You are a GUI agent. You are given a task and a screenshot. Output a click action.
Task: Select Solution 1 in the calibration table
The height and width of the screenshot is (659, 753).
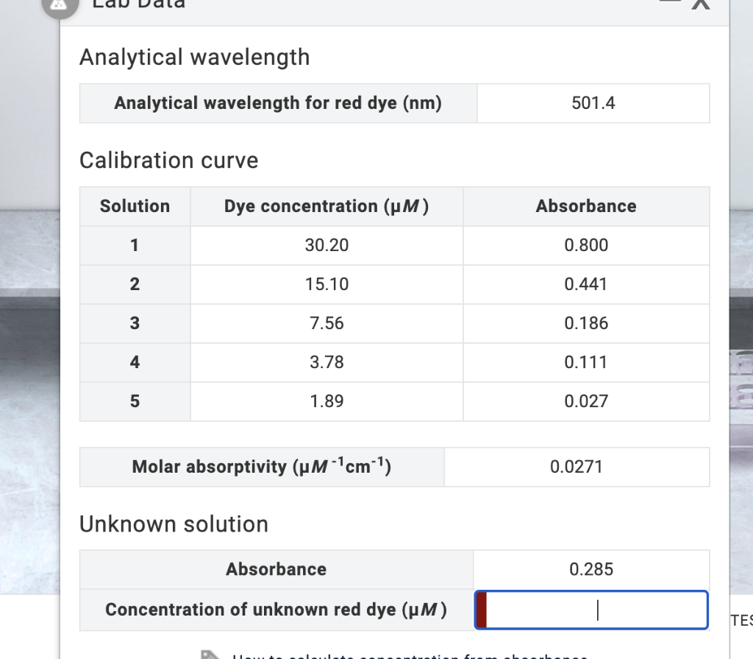pos(135,245)
